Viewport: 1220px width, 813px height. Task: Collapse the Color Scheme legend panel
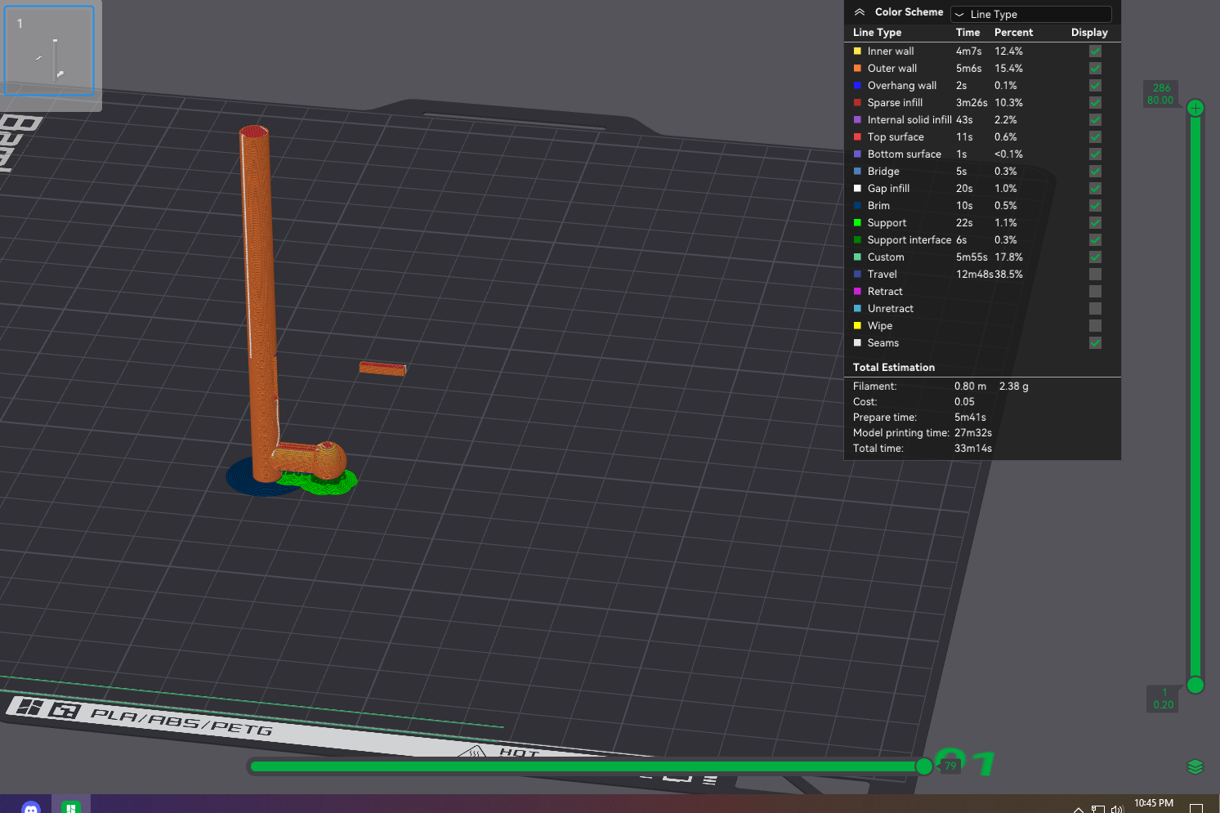[x=859, y=12]
